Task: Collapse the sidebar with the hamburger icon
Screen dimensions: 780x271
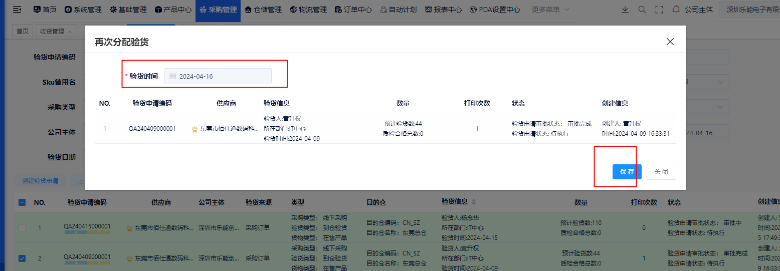Action: [x=17, y=10]
